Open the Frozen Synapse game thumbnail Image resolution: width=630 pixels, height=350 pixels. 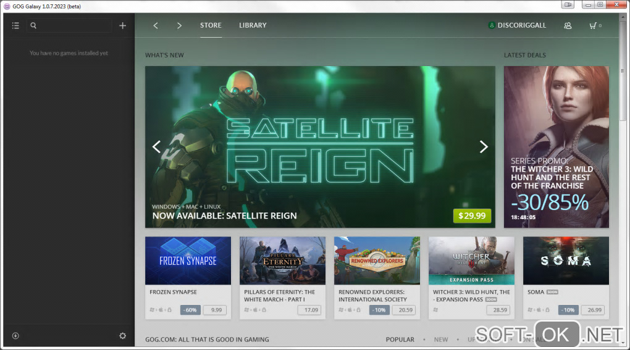point(188,260)
